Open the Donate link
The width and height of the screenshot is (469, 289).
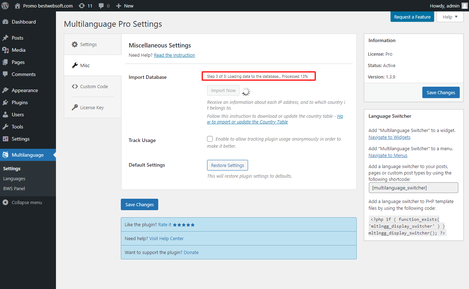pos(191,252)
